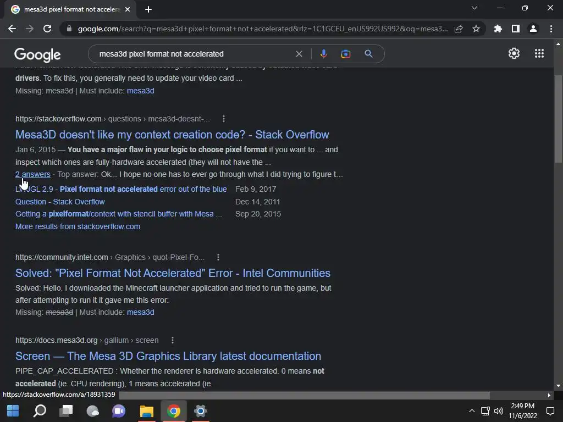Start voice search with microphone icon

pyautogui.click(x=323, y=54)
